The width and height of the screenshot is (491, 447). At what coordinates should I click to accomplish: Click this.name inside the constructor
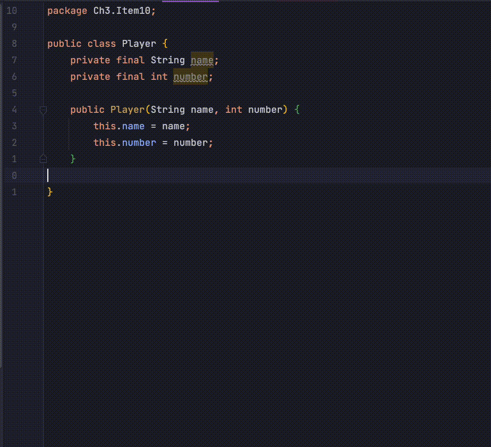119,126
